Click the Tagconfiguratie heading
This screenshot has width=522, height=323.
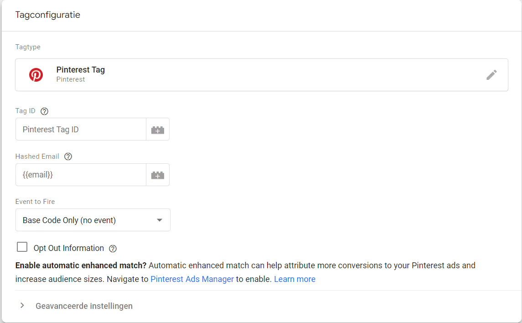coord(47,15)
